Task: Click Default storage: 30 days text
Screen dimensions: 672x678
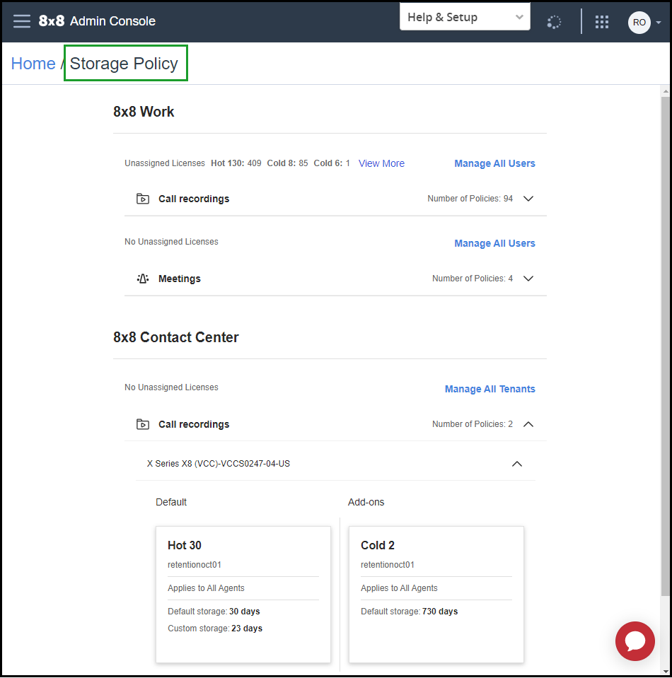Action: (214, 612)
